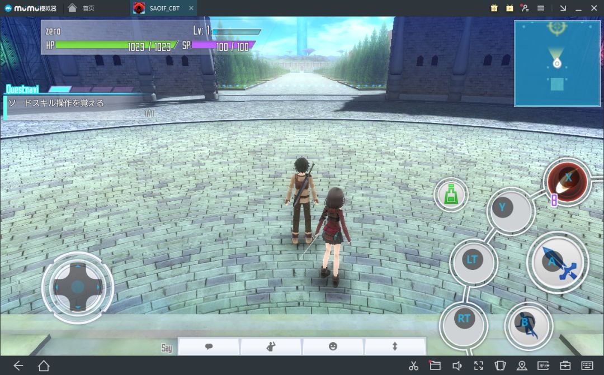The height and width of the screenshot is (375, 604).
Task: Click the shrink window arrow icon
Action: 563,8
